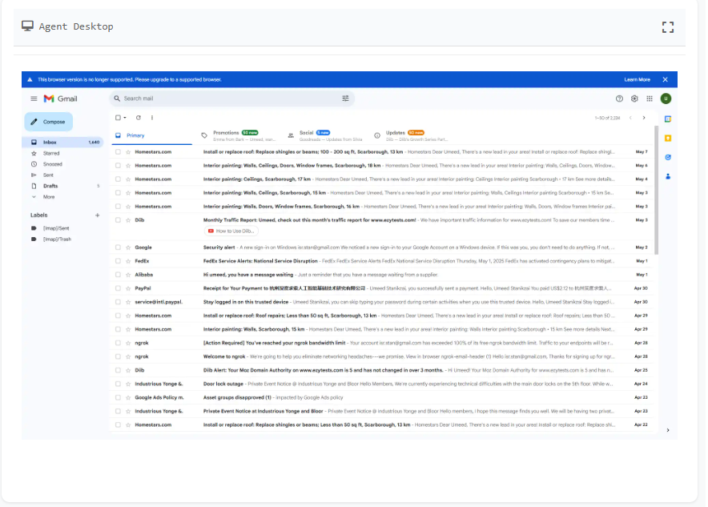
Task: Open the [Imap]/Trash label
Action: pos(62,239)
